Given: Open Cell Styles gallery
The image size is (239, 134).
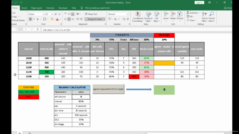Looking at the screenshot, I should coord(156,17).
